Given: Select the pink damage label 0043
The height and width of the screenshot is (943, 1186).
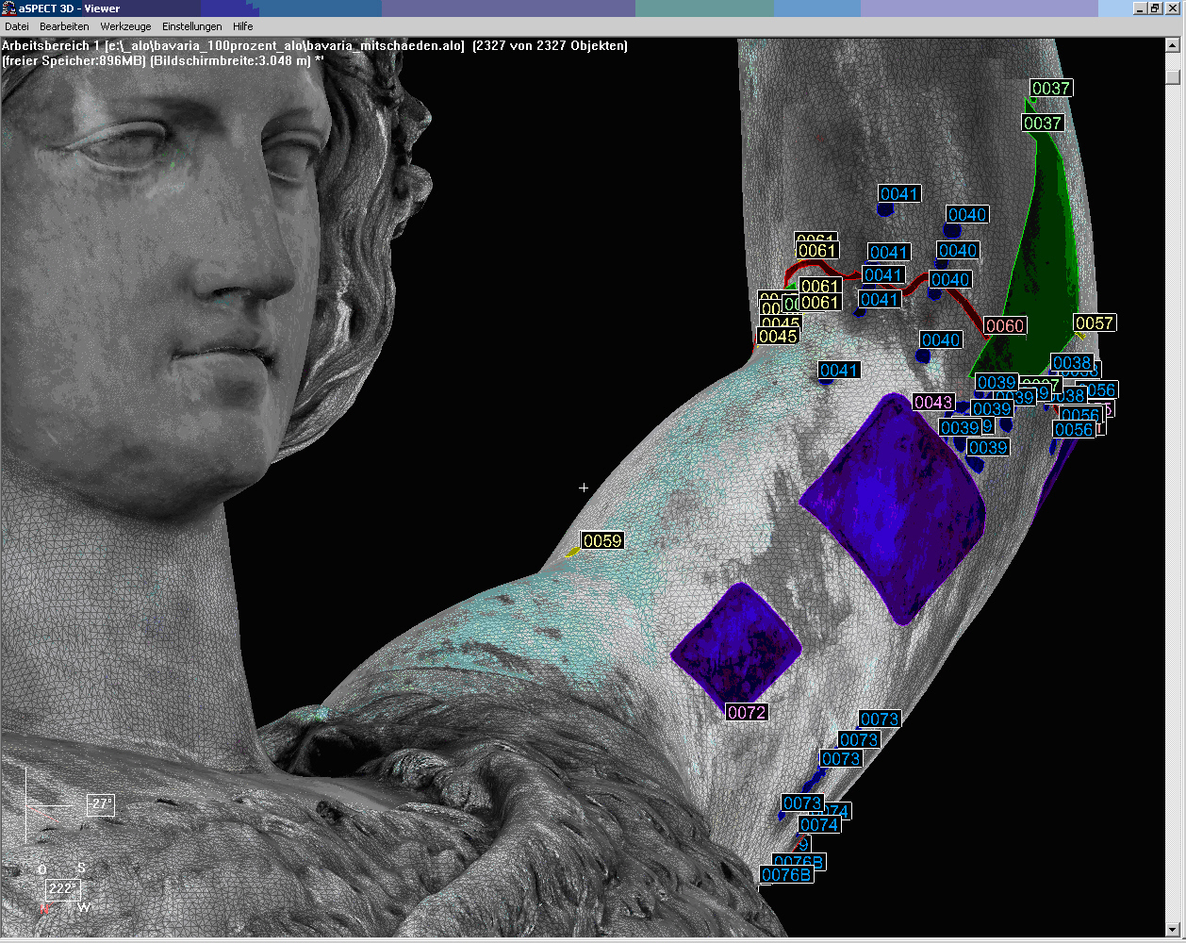Looking at the screenshot, I should pos(933,403).
